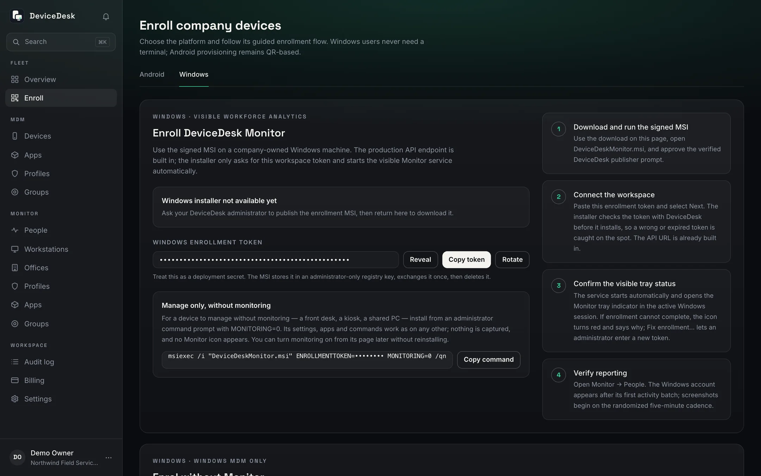Click the masked enrollment token field
This screenshot has height=476, width=761.
[x=276, y=260]
